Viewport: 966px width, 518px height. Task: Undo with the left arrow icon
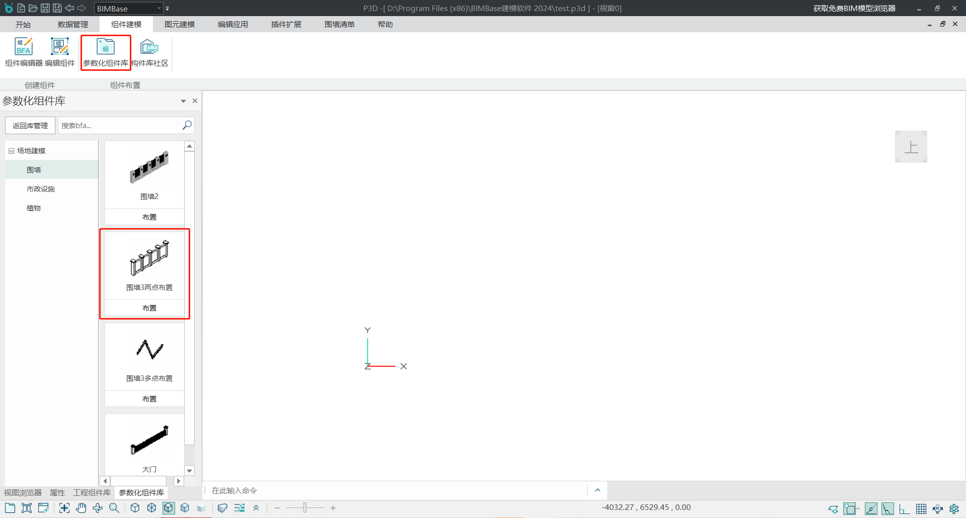pyautogui.click(x=69, y=8)
